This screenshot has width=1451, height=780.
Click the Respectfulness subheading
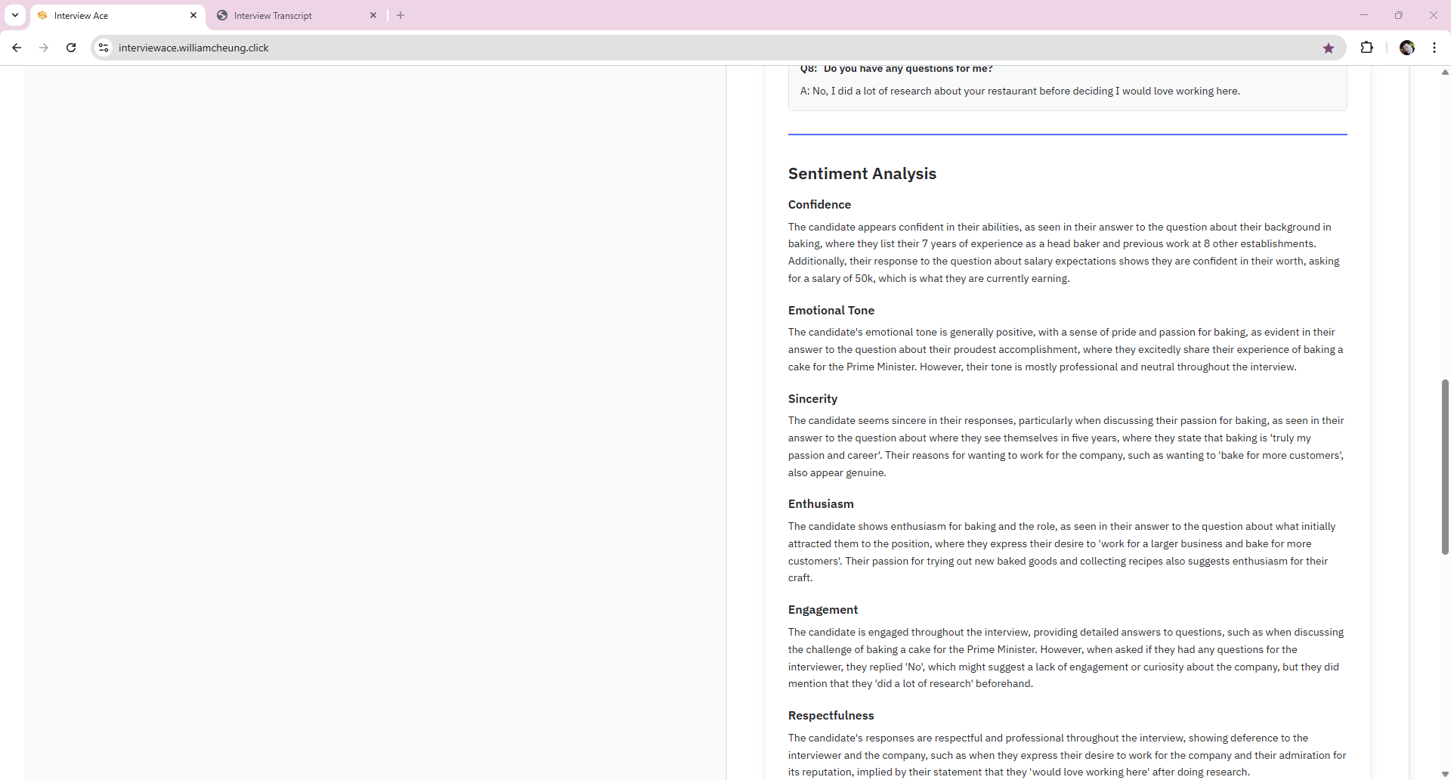pos(831,716)
